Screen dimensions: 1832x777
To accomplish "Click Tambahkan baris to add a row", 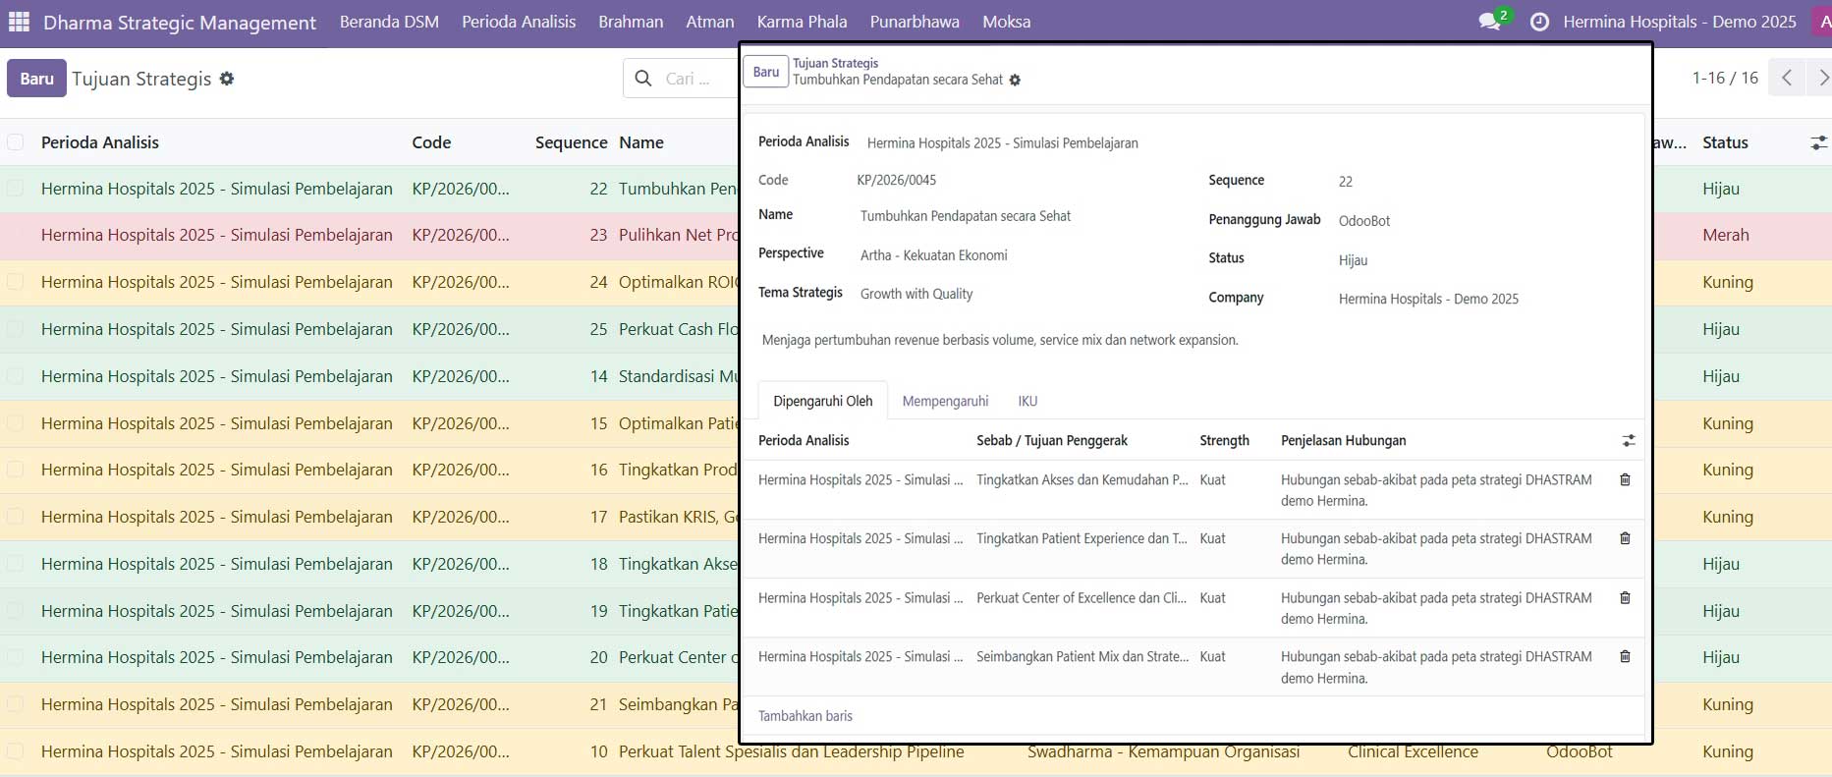I will pyautogui.click(x=805, y=716).
